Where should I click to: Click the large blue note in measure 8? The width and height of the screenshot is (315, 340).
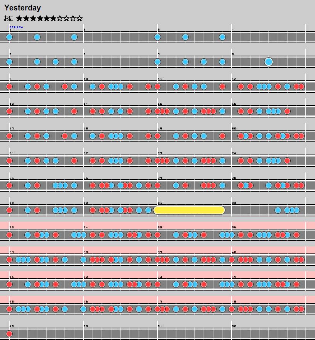tap(269, 62)
